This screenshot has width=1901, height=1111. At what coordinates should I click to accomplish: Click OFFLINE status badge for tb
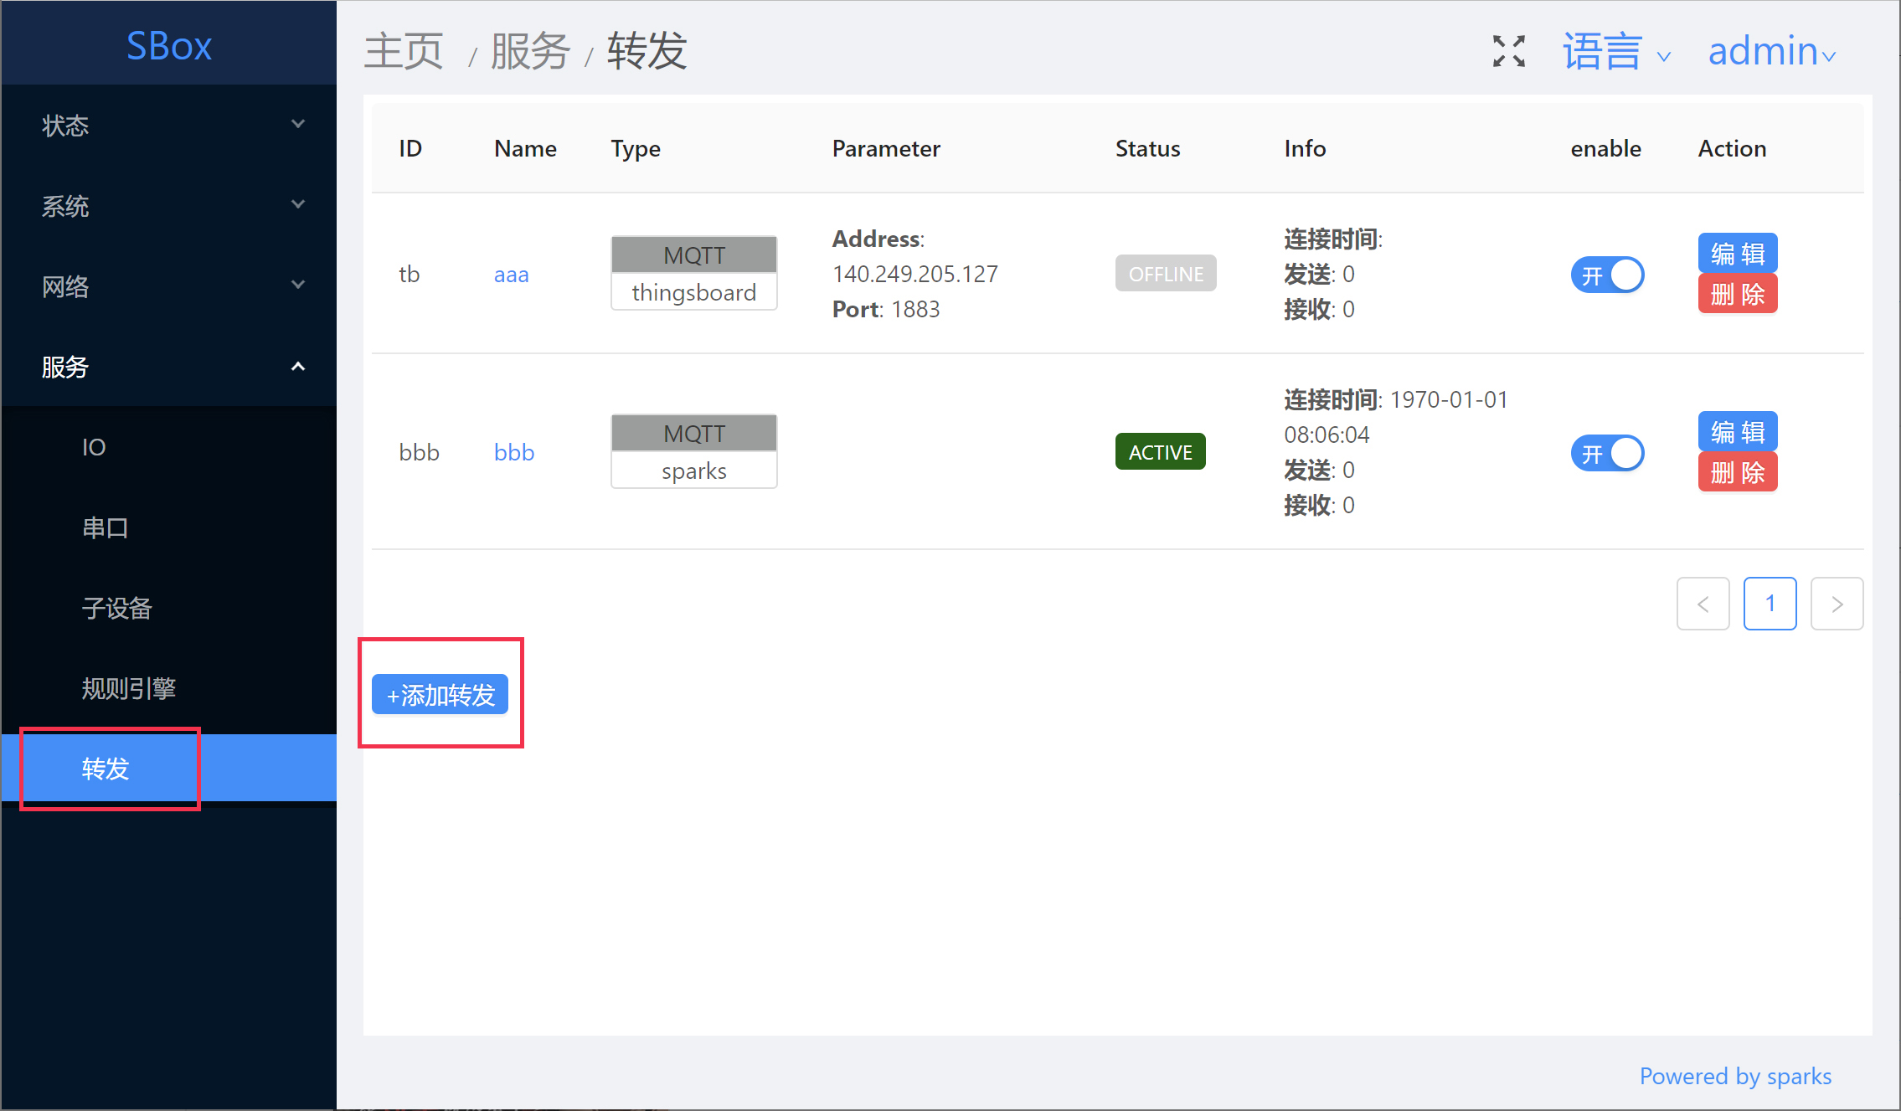(1163, 274)
